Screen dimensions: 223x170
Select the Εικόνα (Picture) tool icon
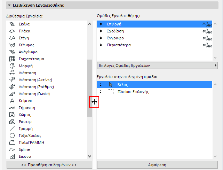12,156
